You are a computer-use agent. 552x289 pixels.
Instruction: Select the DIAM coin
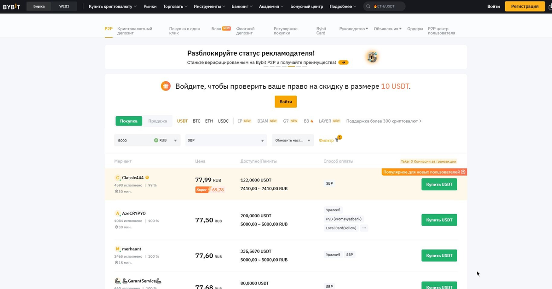(267, 121)
